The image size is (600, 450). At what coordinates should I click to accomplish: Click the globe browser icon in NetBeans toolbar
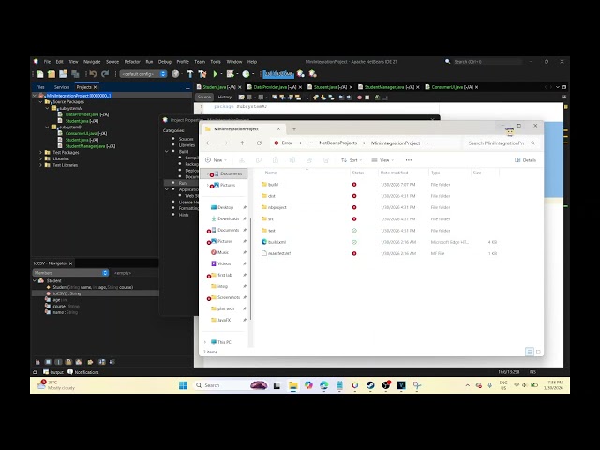pyautogui.click(x=175, y=74)
